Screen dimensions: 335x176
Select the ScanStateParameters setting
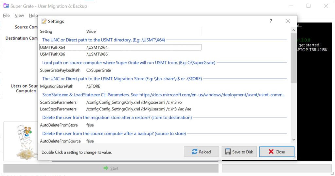120,102
